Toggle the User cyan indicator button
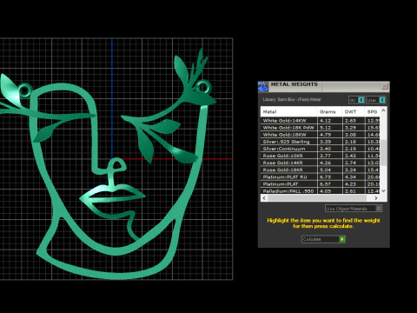 click(382, 100)
